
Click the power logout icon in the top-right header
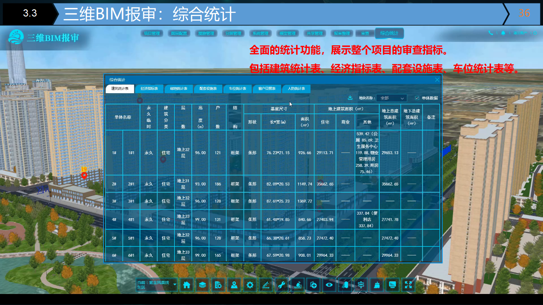[x=536, y=33]
